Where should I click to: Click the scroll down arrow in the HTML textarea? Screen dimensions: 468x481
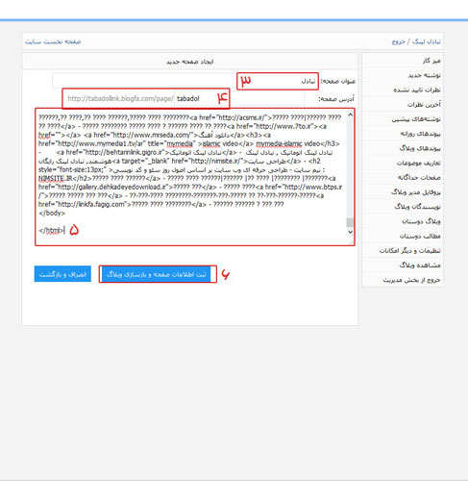pos(350,232)
